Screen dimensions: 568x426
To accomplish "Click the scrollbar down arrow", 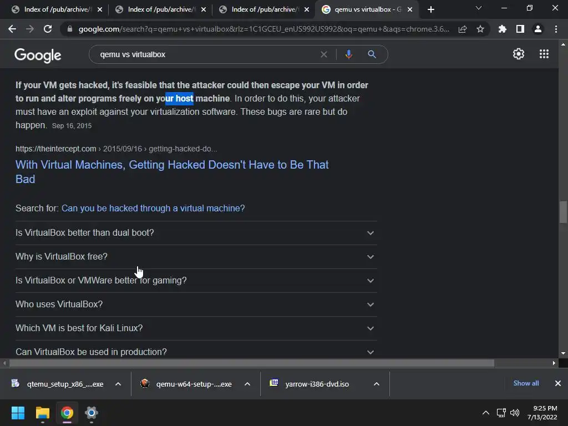I will [x=563, y=353].
